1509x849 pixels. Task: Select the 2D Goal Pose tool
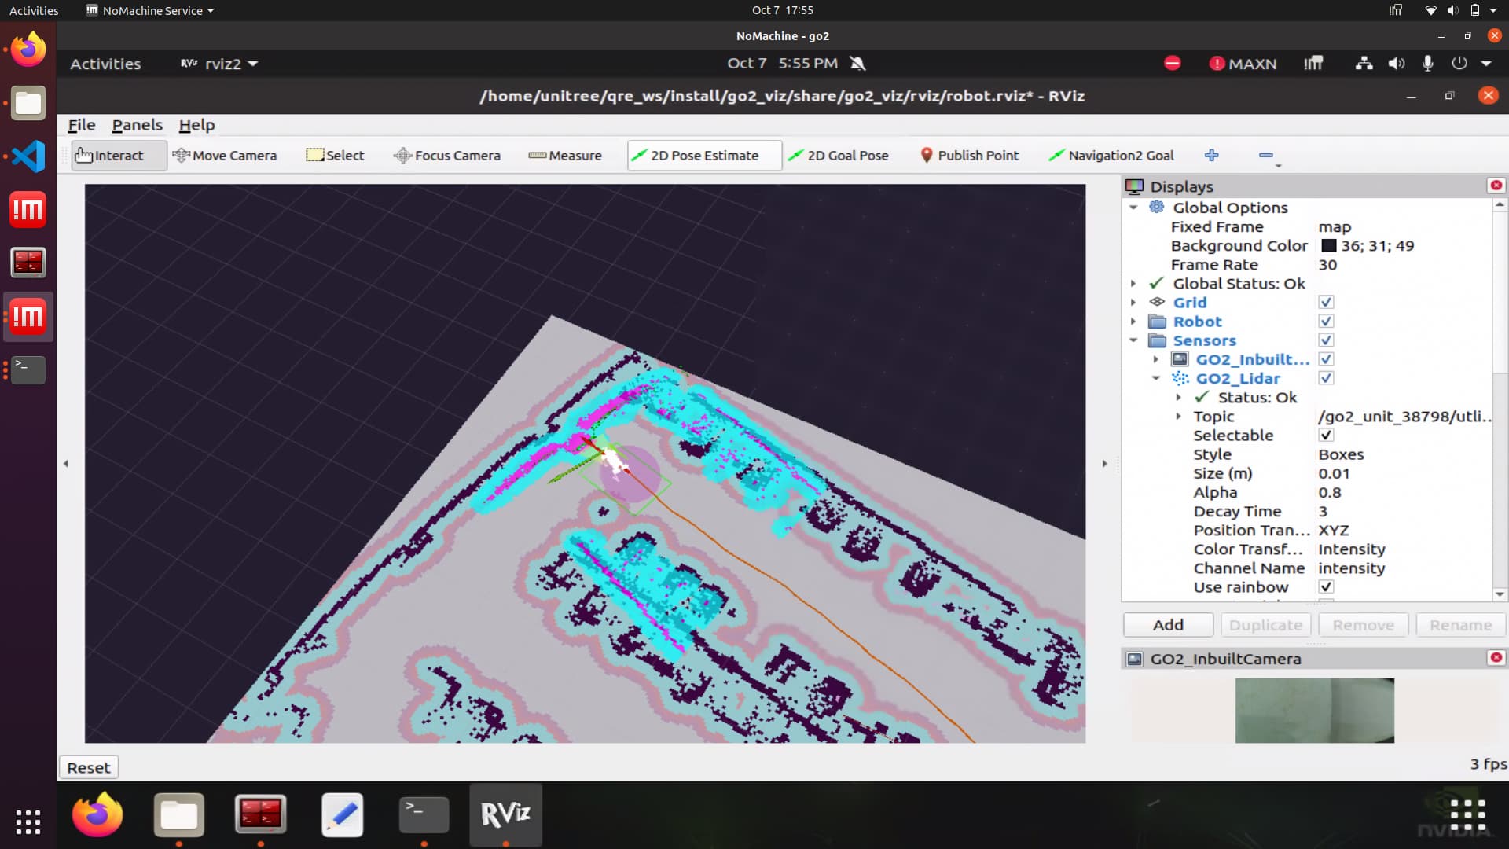coord(838,156)
